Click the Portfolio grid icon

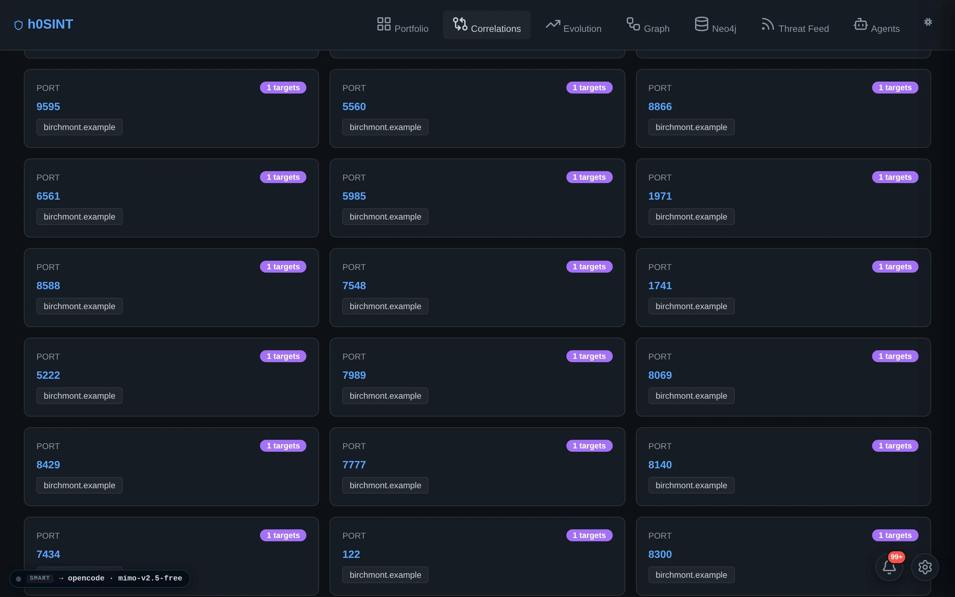(384, 24)
